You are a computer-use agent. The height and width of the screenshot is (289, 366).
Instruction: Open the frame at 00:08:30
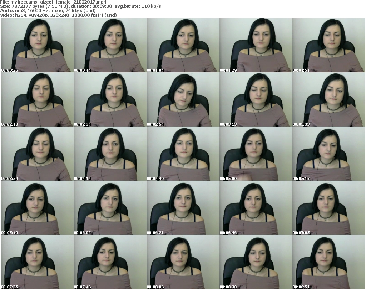256,262
